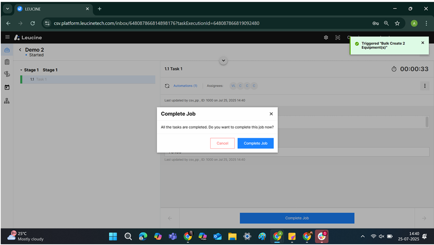Image resolution: width=434 pixels, height=245 pixels.
Task: Open the clipboard checklist sidebar icon
Action: point(7,62)
